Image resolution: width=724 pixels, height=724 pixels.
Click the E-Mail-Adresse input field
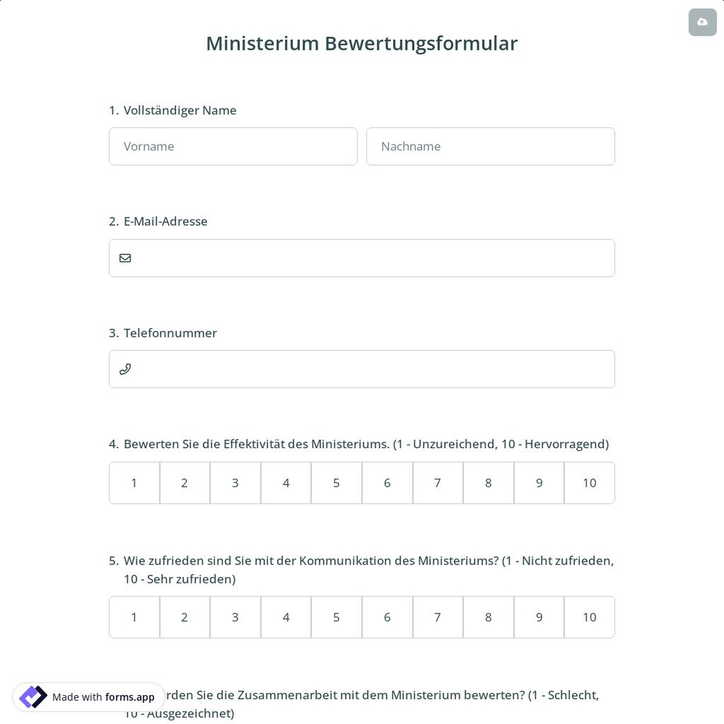tap(362, 258)
